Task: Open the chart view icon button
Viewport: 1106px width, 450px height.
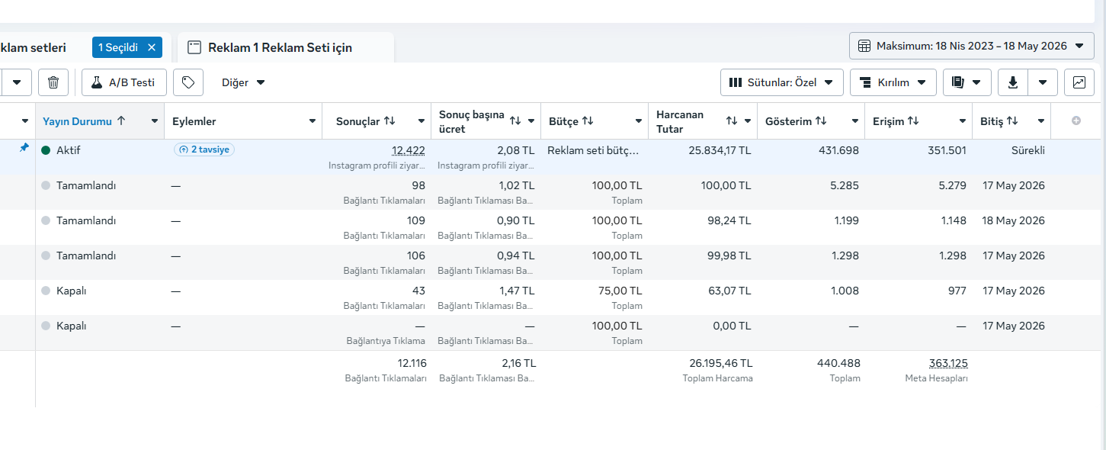Action: pyautogui.click(x=1079, y=82)
